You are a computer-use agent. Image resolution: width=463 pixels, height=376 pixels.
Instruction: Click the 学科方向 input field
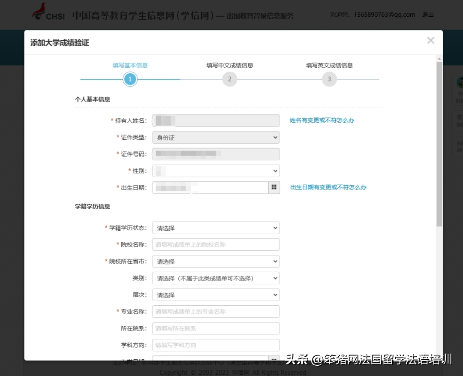coord(216,345)
